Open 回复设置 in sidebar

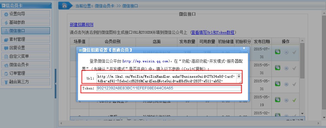25,48
